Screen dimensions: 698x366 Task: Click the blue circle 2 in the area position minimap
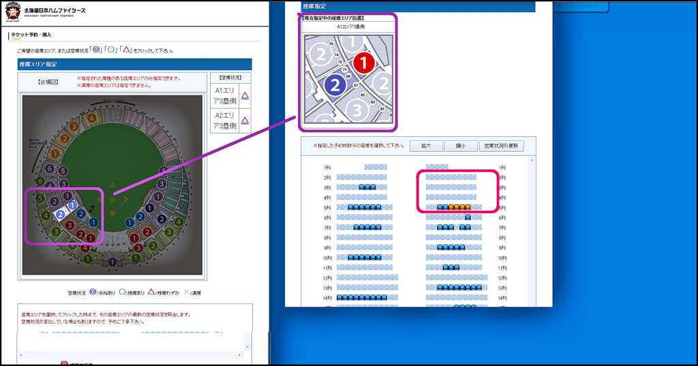tap(335, 85)
